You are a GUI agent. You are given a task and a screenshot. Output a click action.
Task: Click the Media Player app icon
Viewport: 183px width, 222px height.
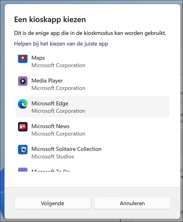pos(23,81)
